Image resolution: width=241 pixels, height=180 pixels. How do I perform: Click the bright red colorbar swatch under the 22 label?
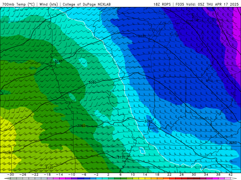[x=172, y=178]
